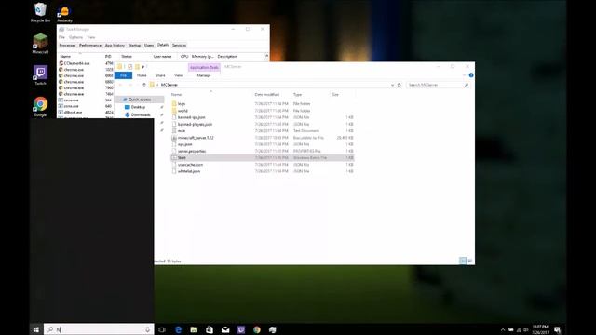Screen dimensions: 596x335
Task: Select the csrss.exe process with PID 640
Action: coord(86,106)
